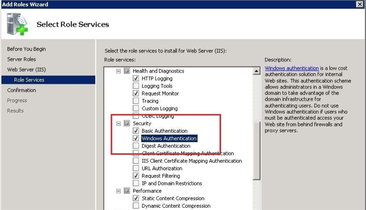
Task: Uncheck the Windows Authentication checkbox
Action: pyautogui.click(x=136, y=138)
